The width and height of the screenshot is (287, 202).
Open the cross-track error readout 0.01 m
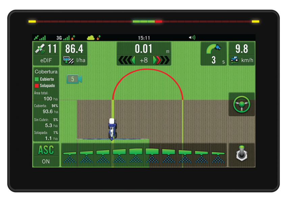pyautogui.click(x=144, y=48)
